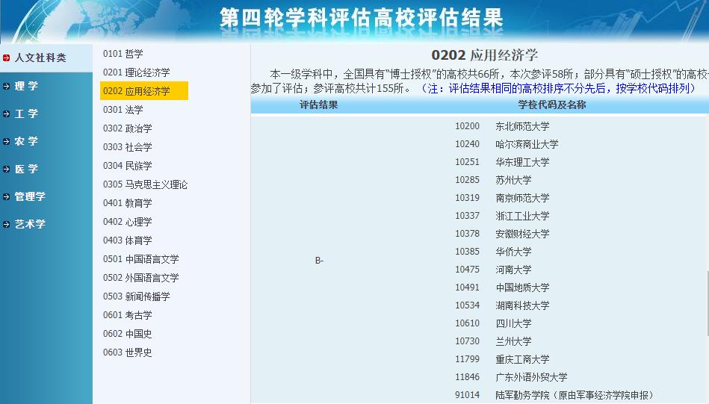Click the 评估结果 column header

click(319, 105)
